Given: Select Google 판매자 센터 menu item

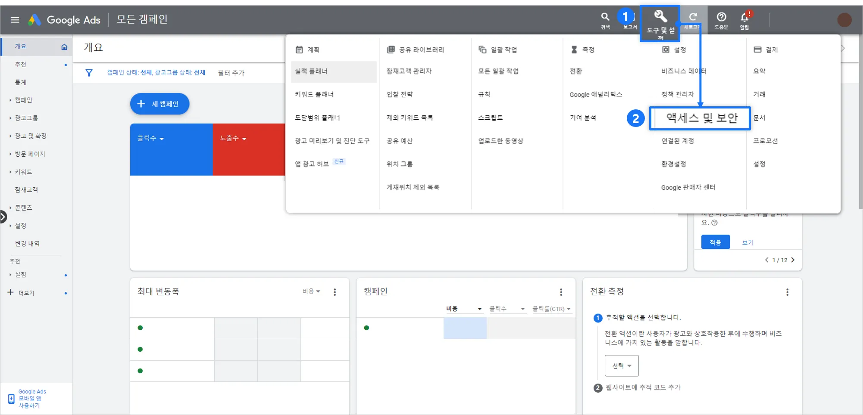Looking at the screenshot, I should (x=688, y=187).
